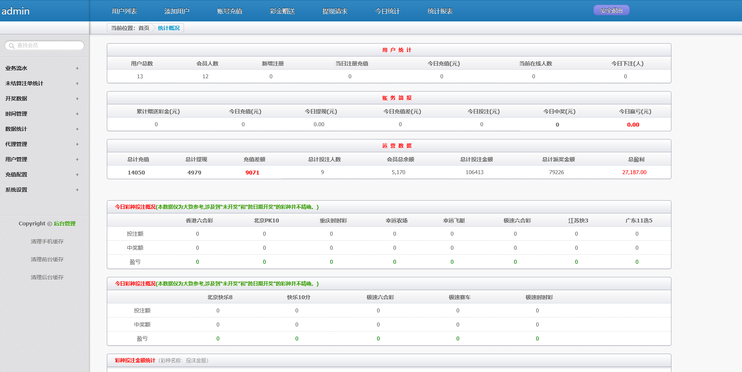This screenshot has width=742, height=372.
Task: Go to 账号充值 in navigation bar
Action: click(x=230, y=11)
